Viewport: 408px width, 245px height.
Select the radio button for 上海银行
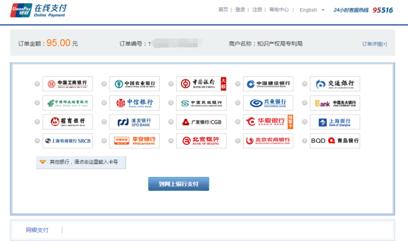pyautogui.click(x=305, y=122)
